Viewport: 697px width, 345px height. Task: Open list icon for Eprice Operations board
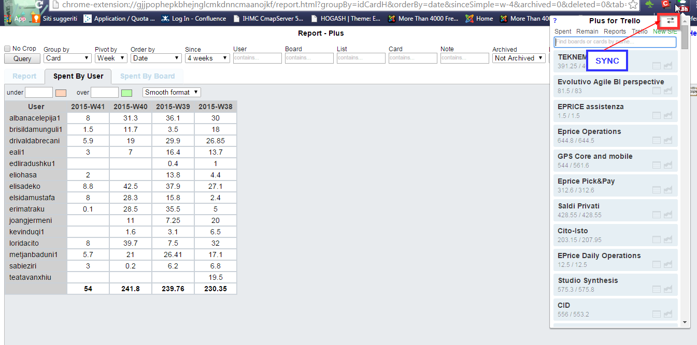pos(657,141)
